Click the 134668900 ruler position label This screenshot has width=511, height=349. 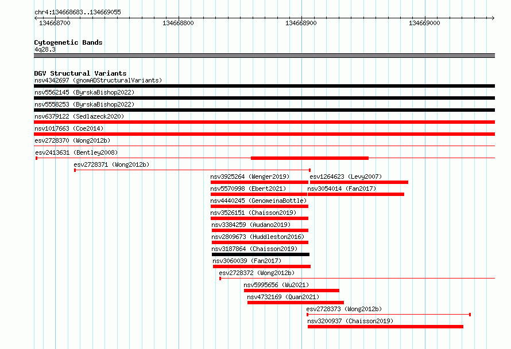point(301,23)
